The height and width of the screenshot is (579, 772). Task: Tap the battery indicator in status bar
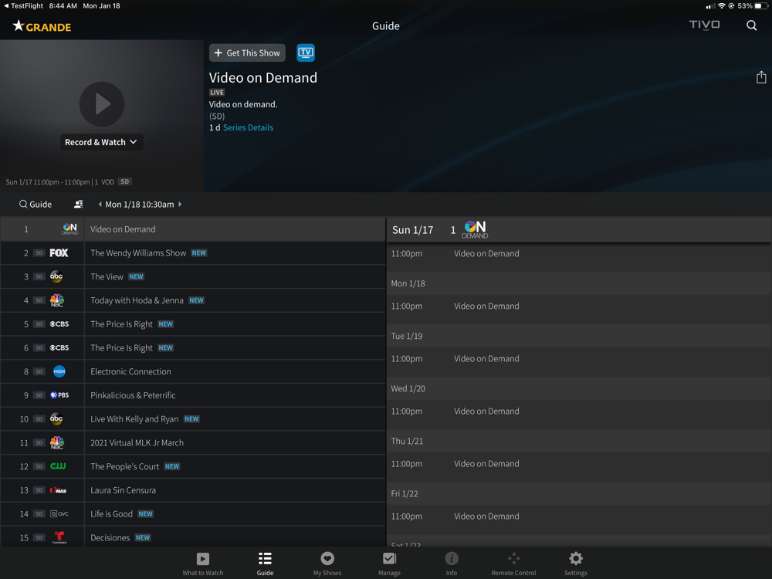[x=762, y=6]
